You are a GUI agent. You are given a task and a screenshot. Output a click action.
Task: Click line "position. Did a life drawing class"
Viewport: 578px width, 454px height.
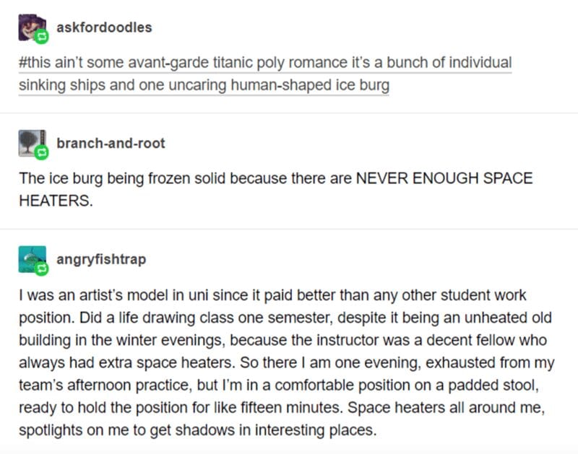point(285,318)
